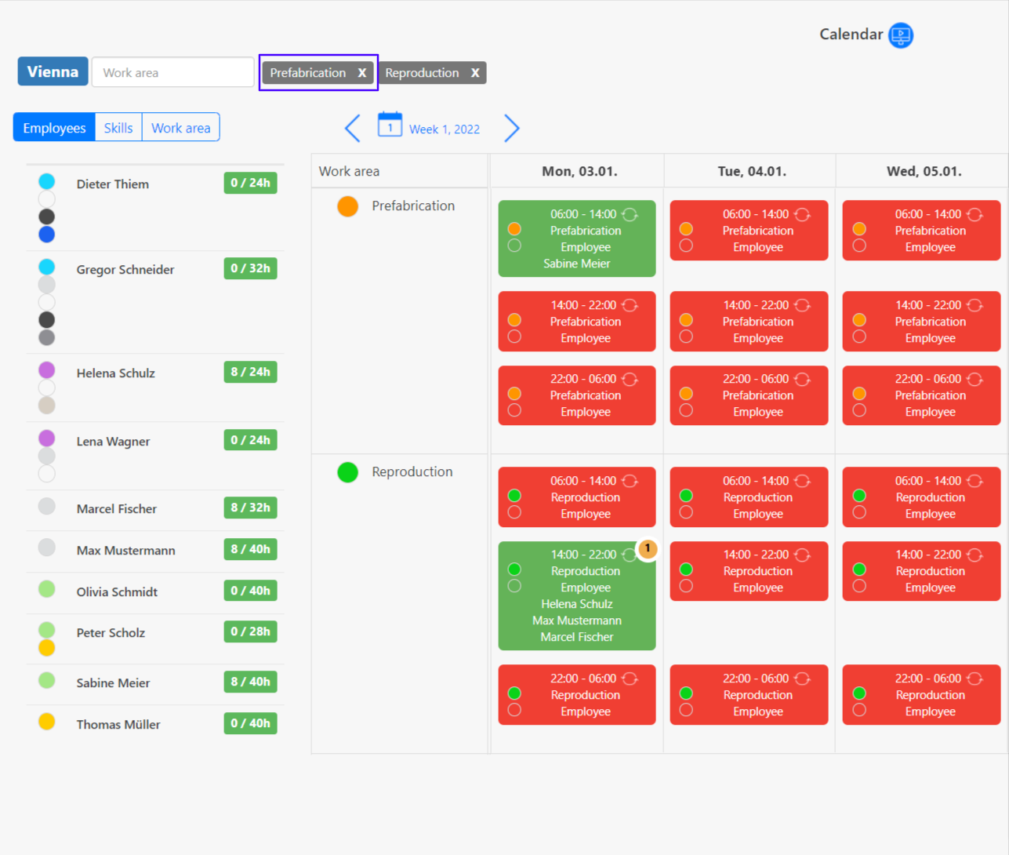This screenshot has height=855, width=1009.
Task: Click the recurrence icon on Wednesday's 22:00-06:00 Prefabrication shift
Action: pos(974,379)
